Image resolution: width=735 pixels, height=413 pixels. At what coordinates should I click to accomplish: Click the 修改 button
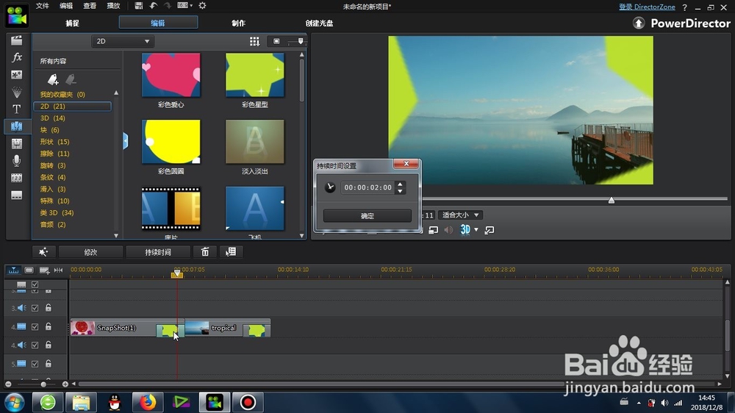(x=90, y=252)
